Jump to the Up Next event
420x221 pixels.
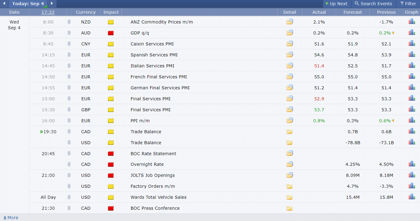[337, 4]
